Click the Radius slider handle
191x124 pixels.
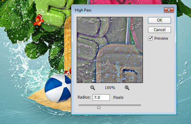coord(99,107)
